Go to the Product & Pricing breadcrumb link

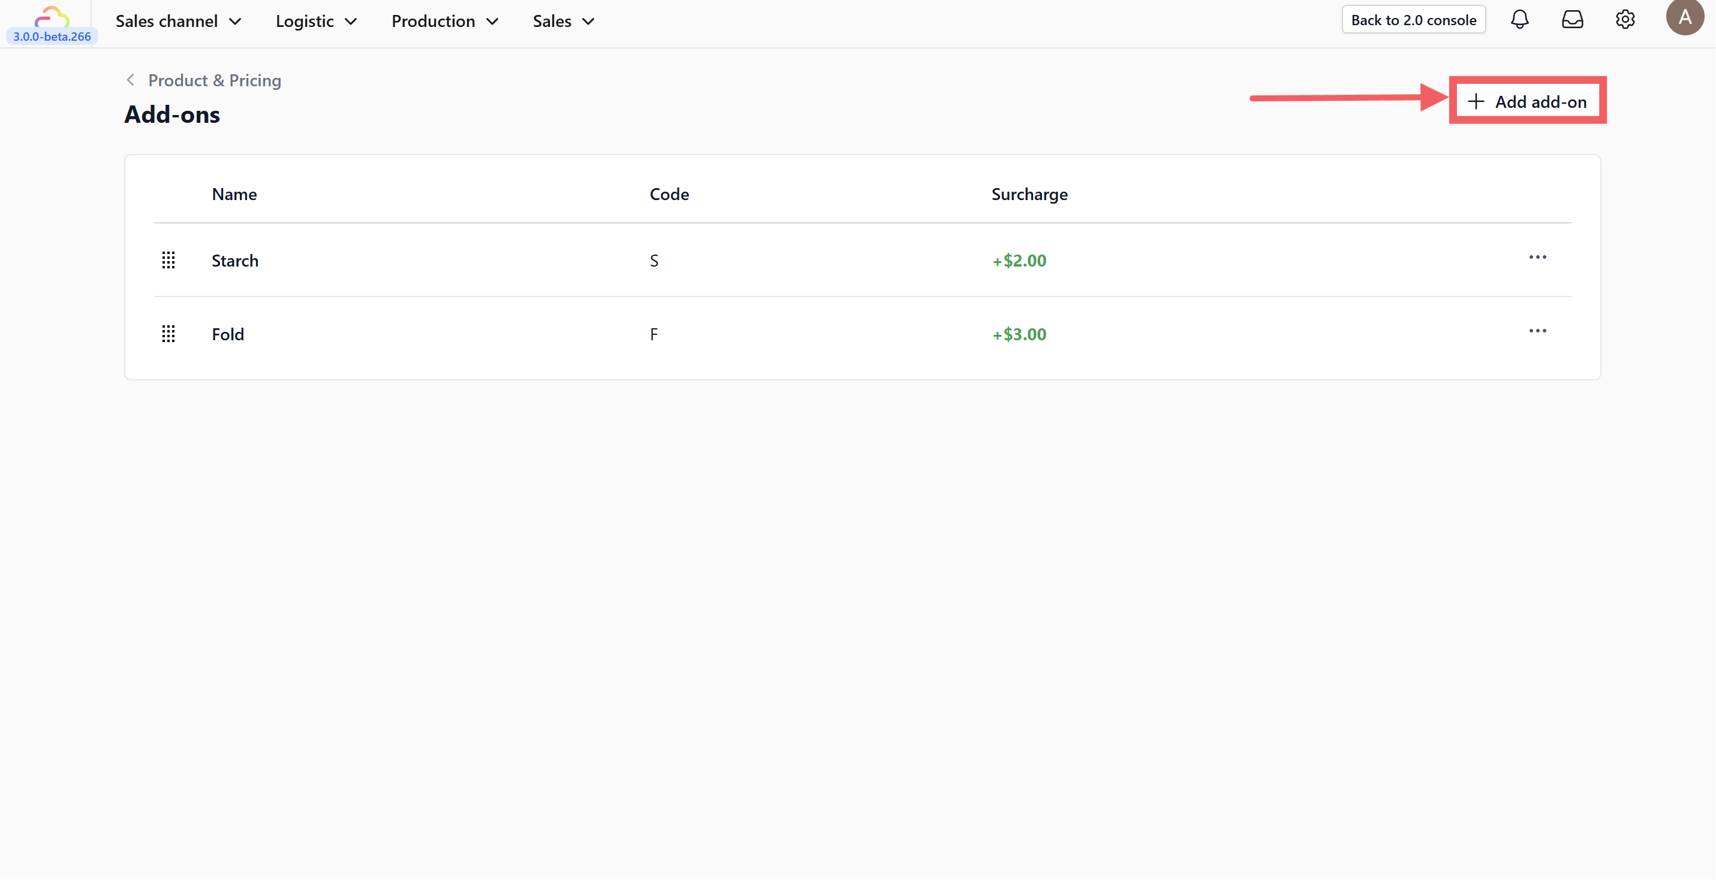(215, 80)
